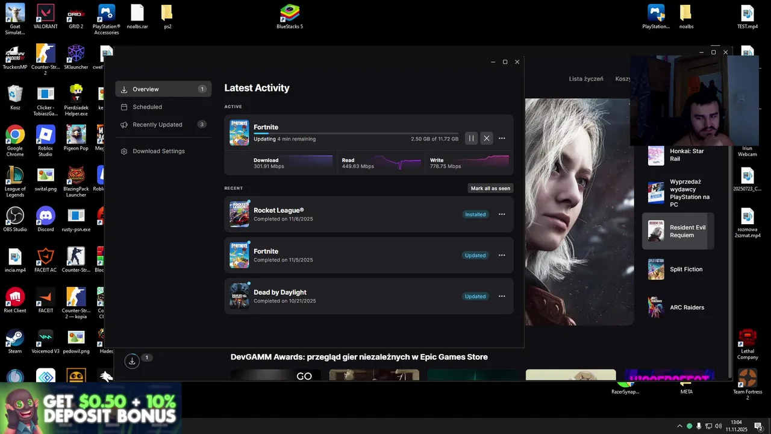The width and height of the screenshot is (771, 434).
Task: Show hidden system tray icons
Action: [x=679, y=426]
